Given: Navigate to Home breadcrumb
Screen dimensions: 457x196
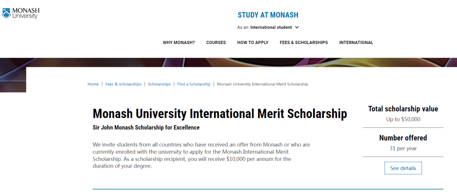Looking at the screenshot, I should tap(93, 84).
